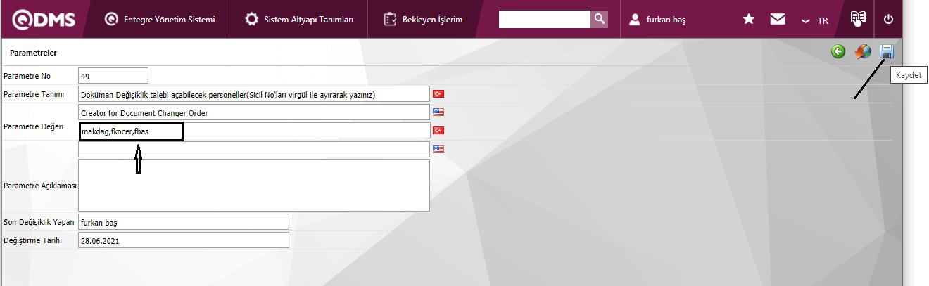Click the Değiştirme Tarihi label
The image size is (929, 286).
tap(33, 240)
